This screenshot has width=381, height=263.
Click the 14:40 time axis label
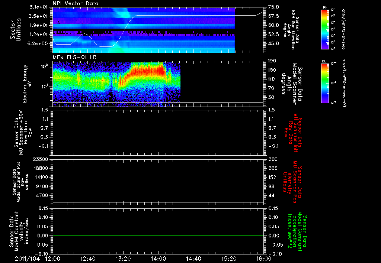[x=193, y=259]
